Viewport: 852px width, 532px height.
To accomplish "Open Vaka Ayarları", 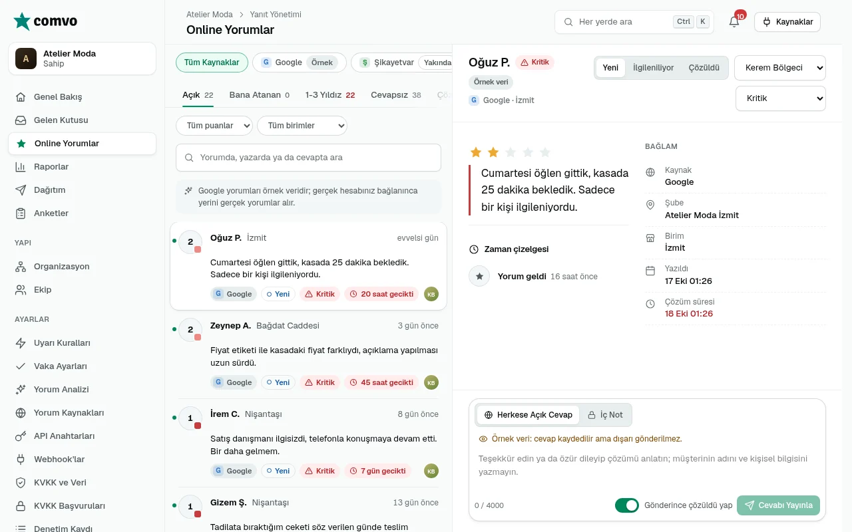I will [82, 366].
